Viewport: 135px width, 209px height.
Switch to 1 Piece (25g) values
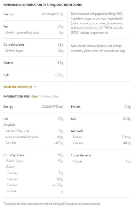pos(50,96)
